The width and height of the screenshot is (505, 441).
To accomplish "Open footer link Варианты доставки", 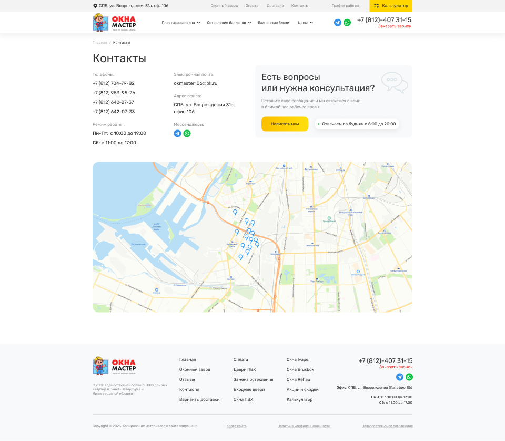I will click(199, 399).
